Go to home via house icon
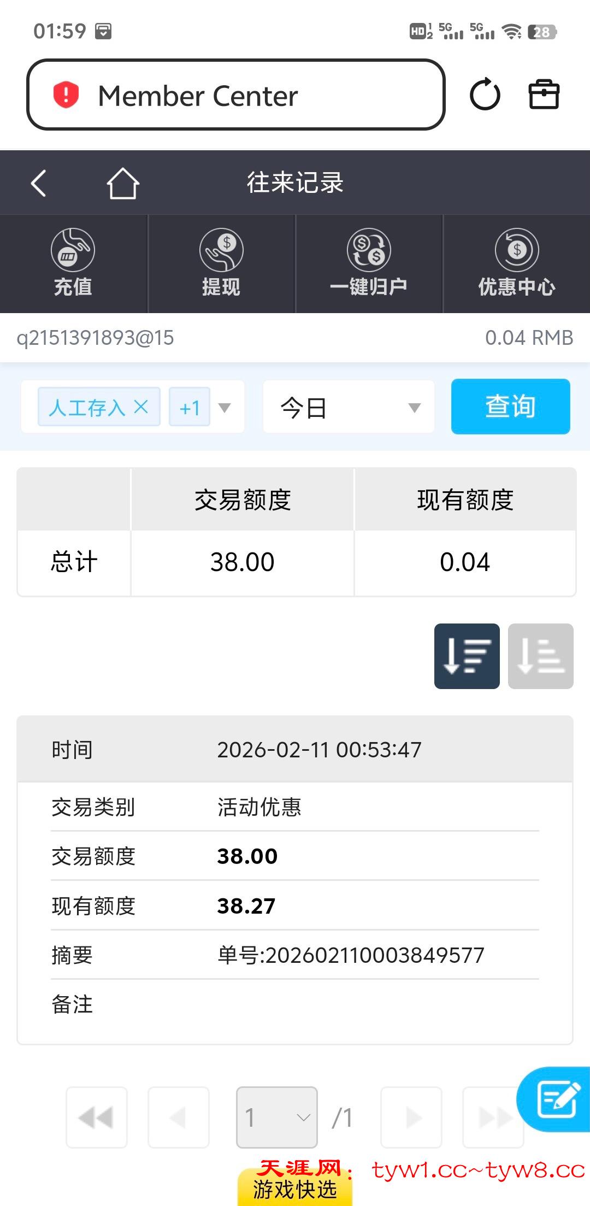Viewport: 590px width, 1206px height. click(x=122, y=183)
